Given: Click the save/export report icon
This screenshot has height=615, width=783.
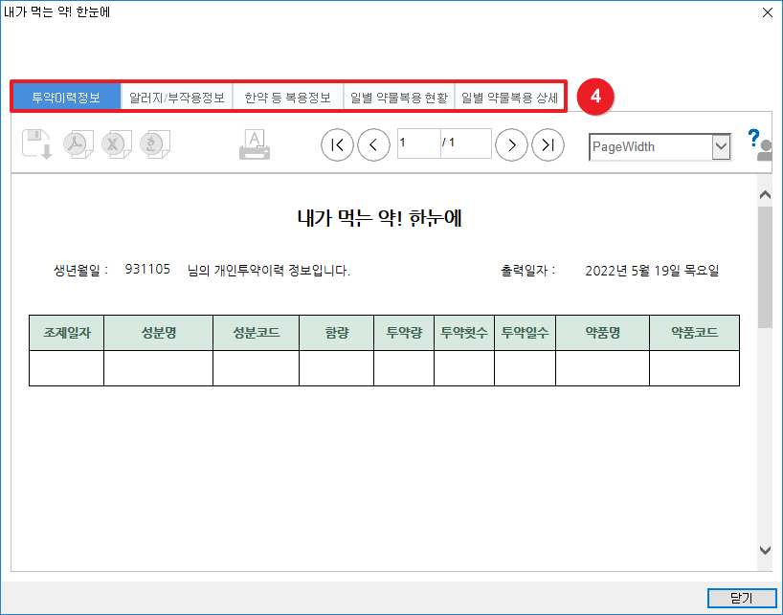Looking at the screenshot, I should 36,144.
